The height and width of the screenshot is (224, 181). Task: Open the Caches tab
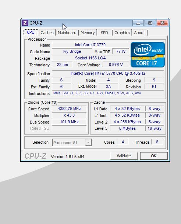point(47,33)
